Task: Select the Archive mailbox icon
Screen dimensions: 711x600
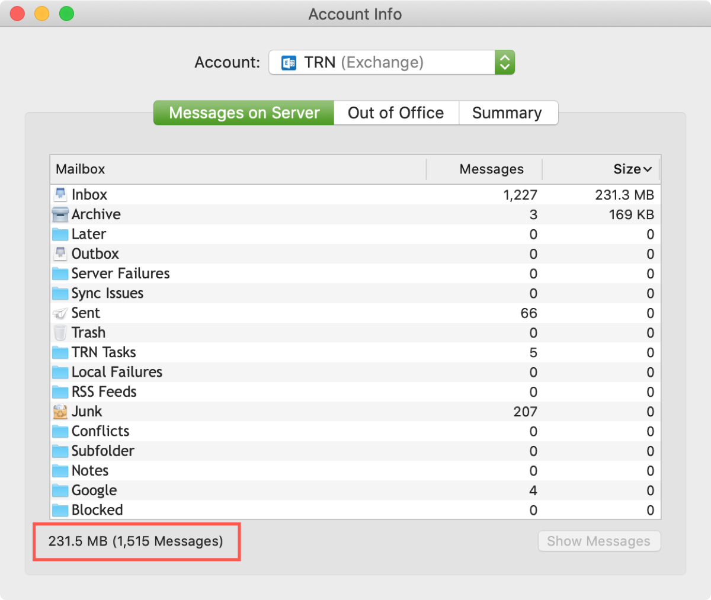Action: tap(60, 214)
